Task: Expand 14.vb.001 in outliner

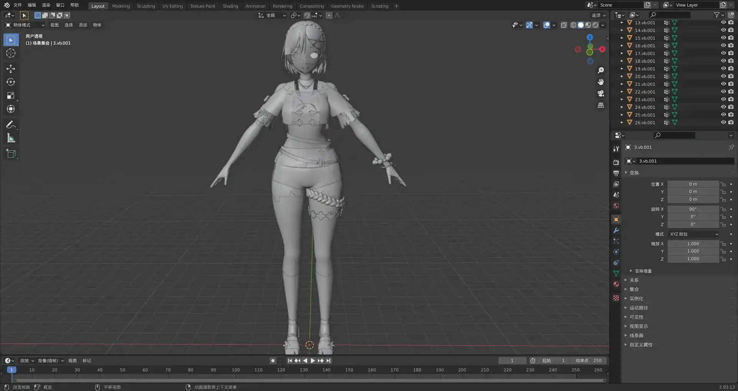Action: (x=622, y=30)
